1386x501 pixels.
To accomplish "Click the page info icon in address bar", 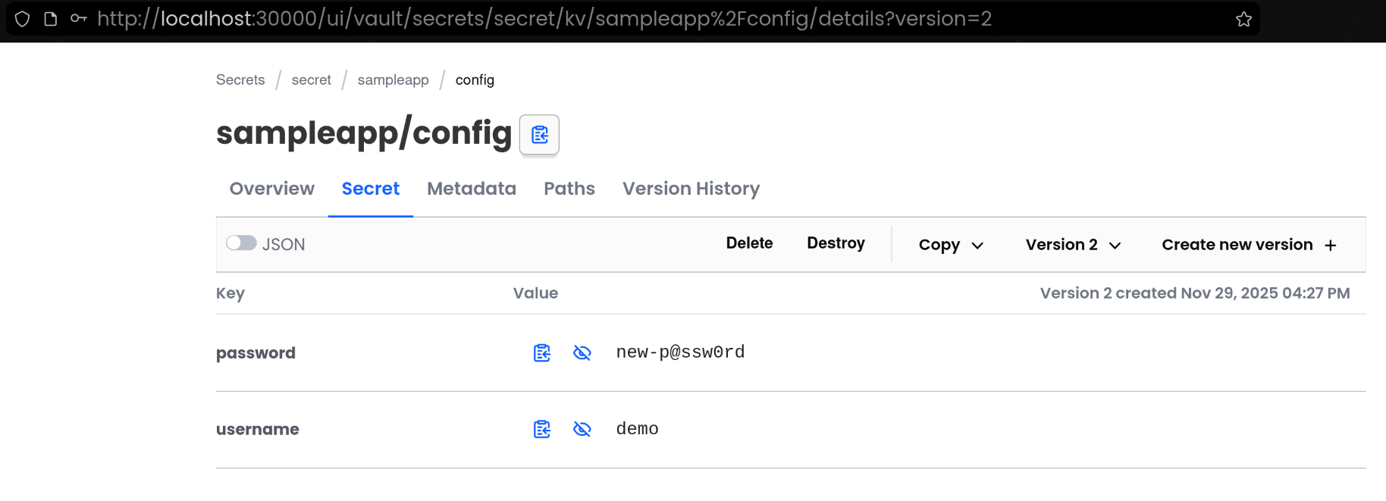I will click(x=51, y=19).
